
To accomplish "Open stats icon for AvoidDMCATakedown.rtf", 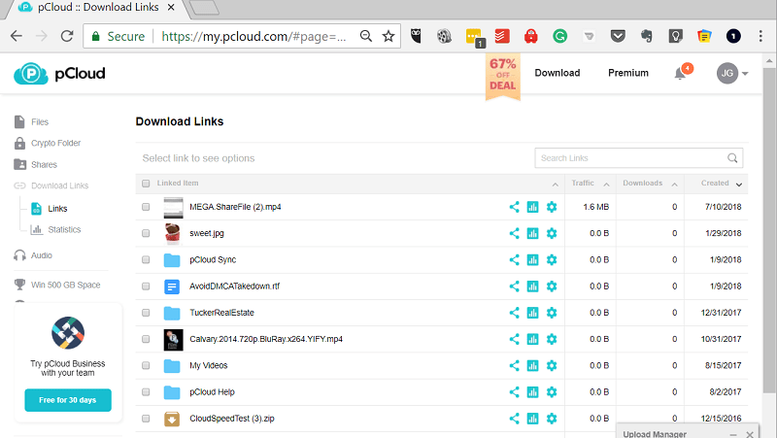I will coord(532,286).
